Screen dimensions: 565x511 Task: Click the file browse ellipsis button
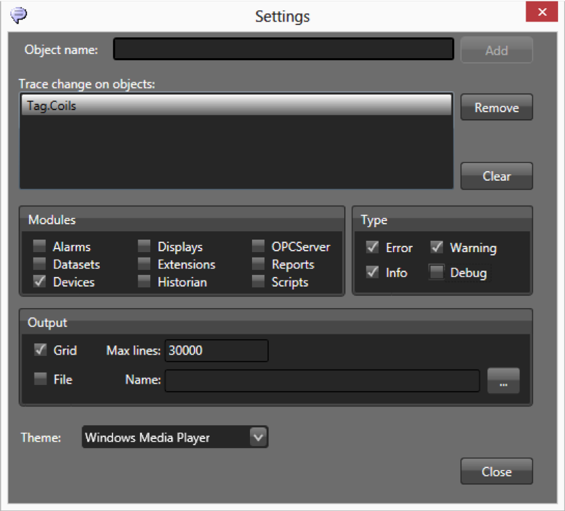point(503,381)
